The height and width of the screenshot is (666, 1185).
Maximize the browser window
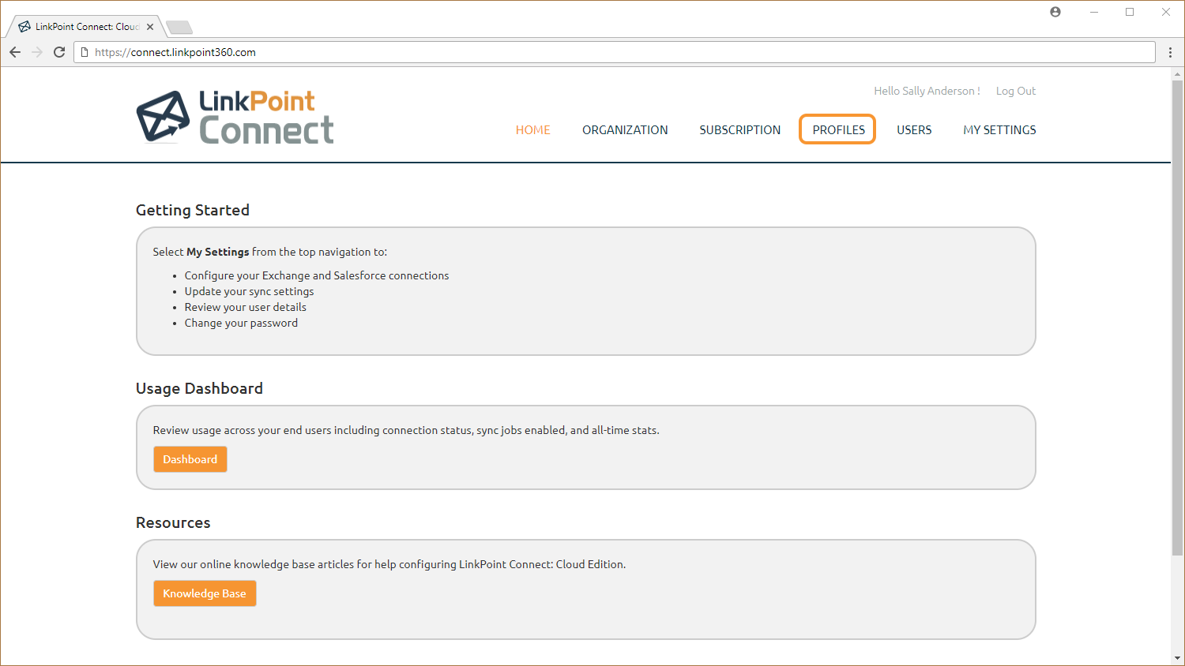click(1130, 12)
